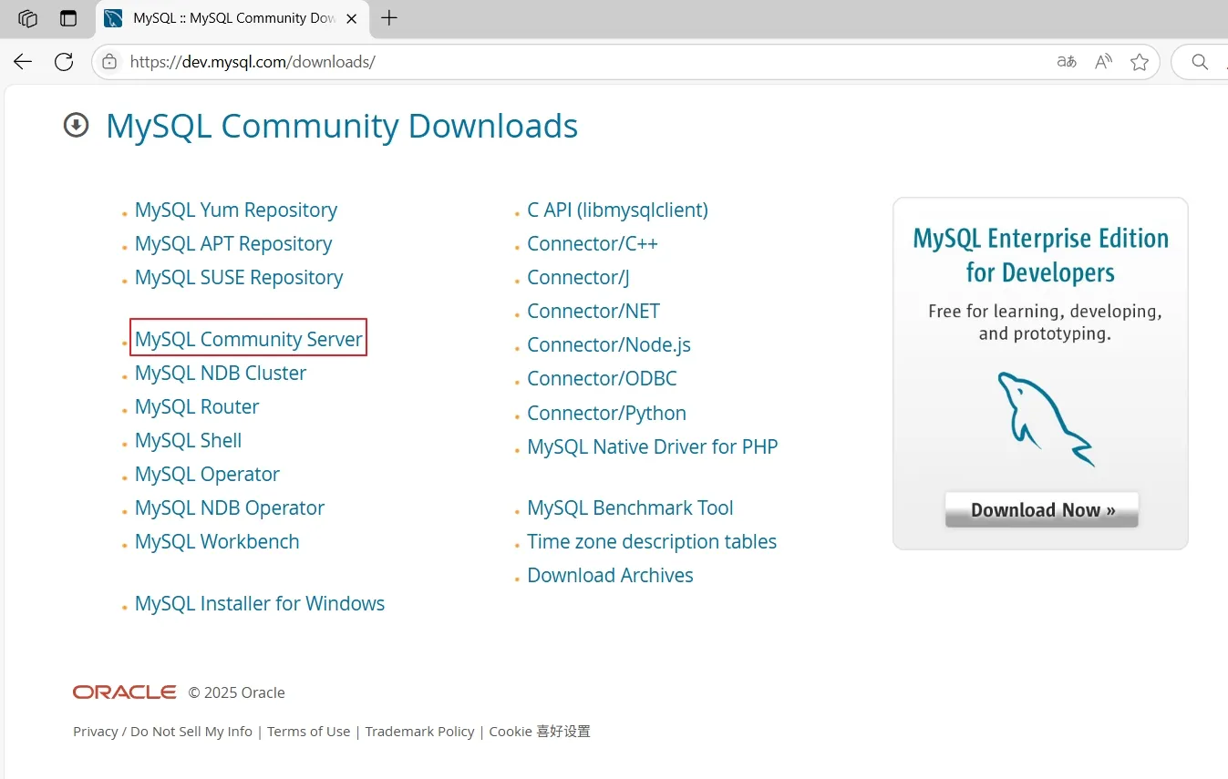1228x779 pixels.
Task: Go to MySQL Workbench downloads
Action: pyautogui.click(x=217, y=541)
